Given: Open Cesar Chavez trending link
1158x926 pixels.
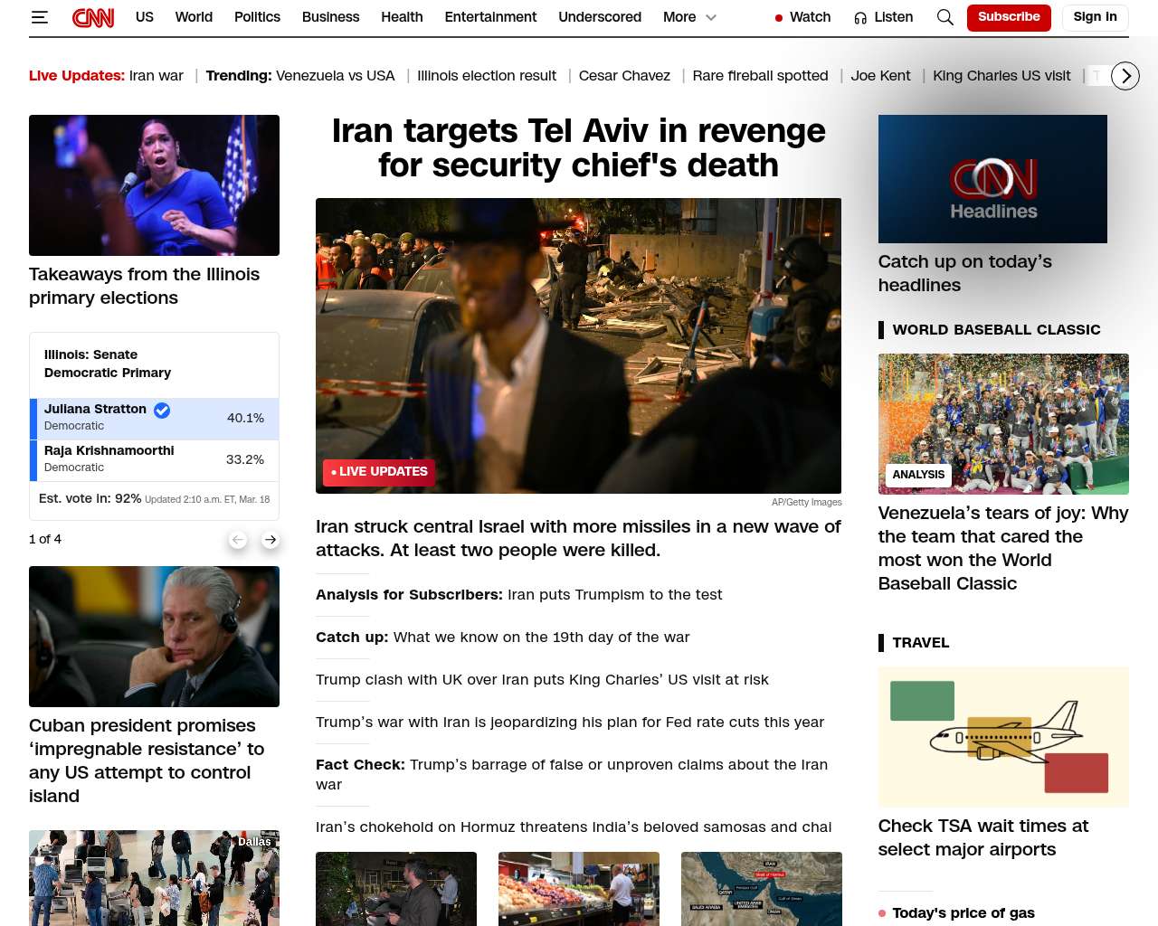Looking at the screenshot, I should [x=624, y=76].
